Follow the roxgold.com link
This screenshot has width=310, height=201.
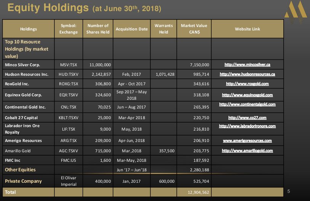pyautogui.click(x=247, y=84)
